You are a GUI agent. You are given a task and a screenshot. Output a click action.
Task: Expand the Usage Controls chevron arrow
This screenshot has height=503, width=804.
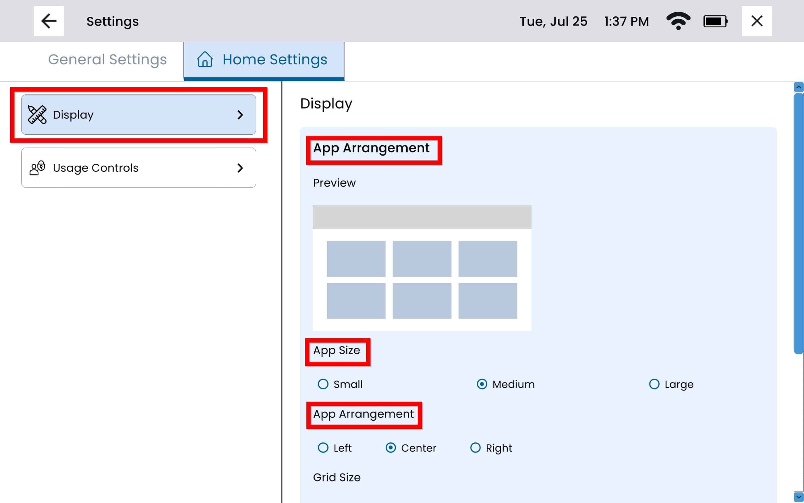(x=240, y=168)
